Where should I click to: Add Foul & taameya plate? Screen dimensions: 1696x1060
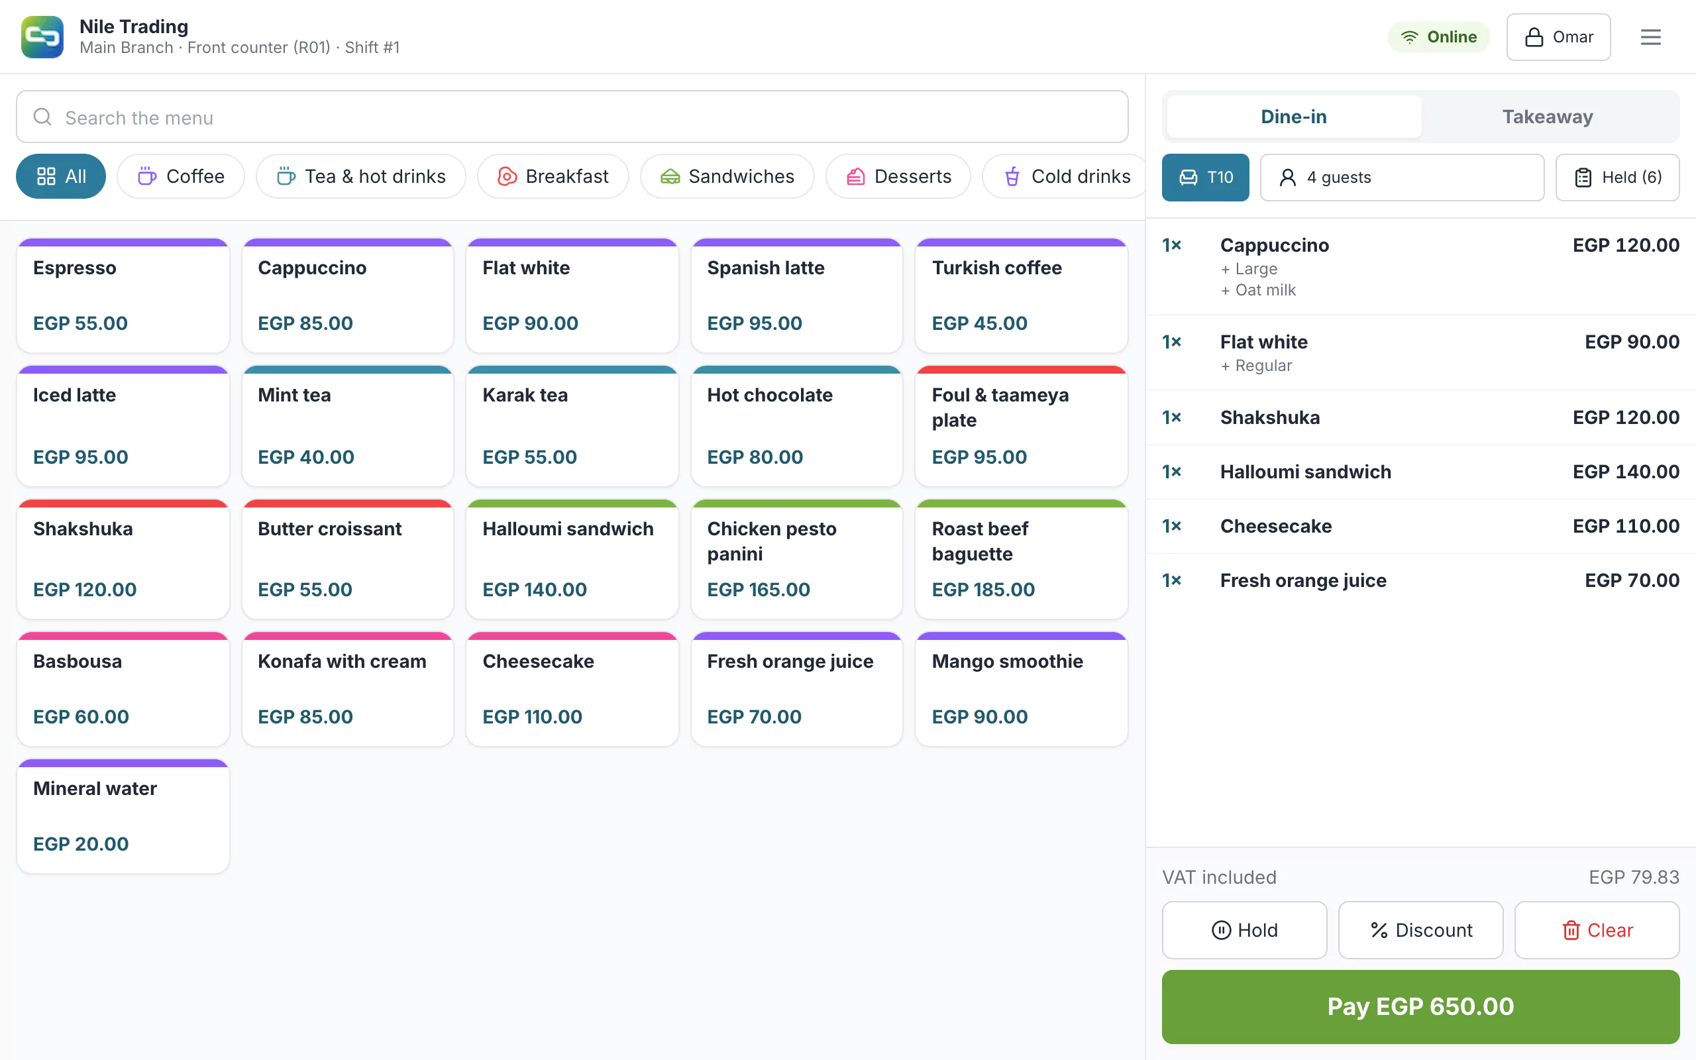[x=1021, y=425]
